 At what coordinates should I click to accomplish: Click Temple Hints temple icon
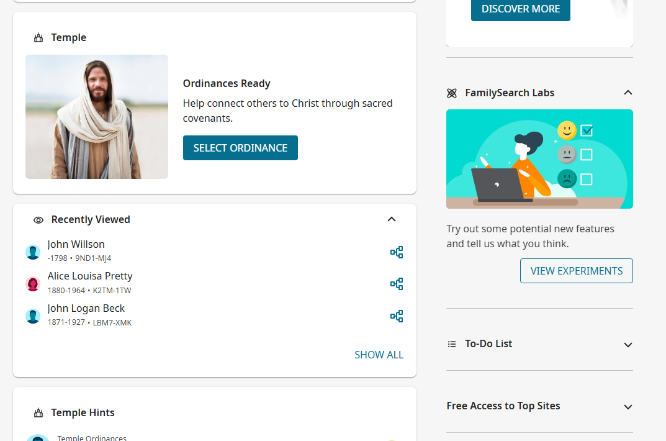(x=38, y=413)
